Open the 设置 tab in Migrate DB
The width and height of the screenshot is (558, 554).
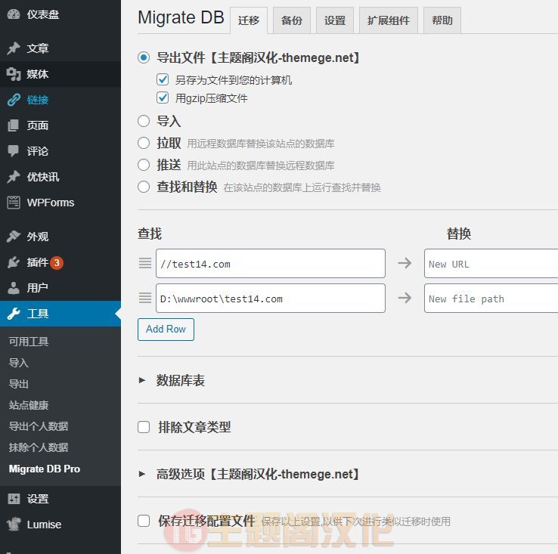point(335,20)
